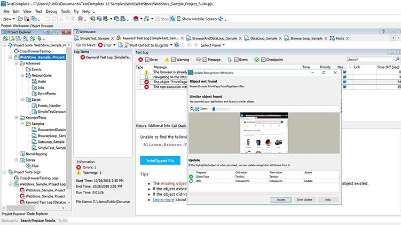Click the search magnifier icon in Test Log
This screenshot has height=225, width=401.
point(397,59)
